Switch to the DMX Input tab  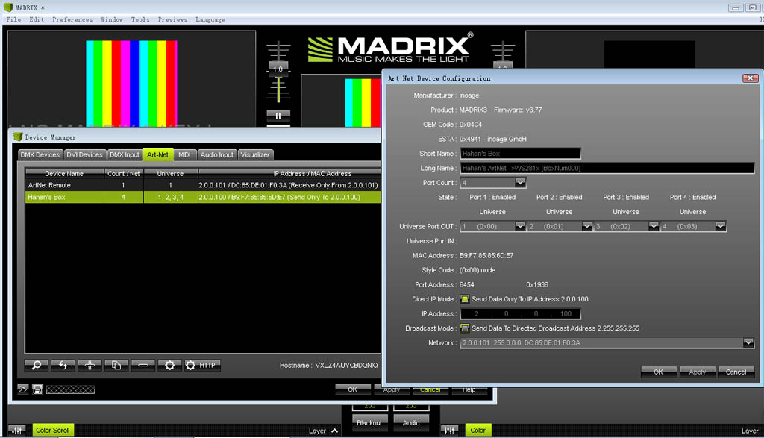(x=125, y=155)
